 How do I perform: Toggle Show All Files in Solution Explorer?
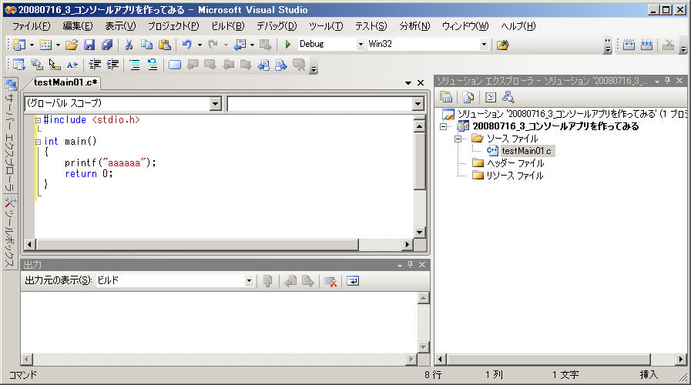[467, 97]
